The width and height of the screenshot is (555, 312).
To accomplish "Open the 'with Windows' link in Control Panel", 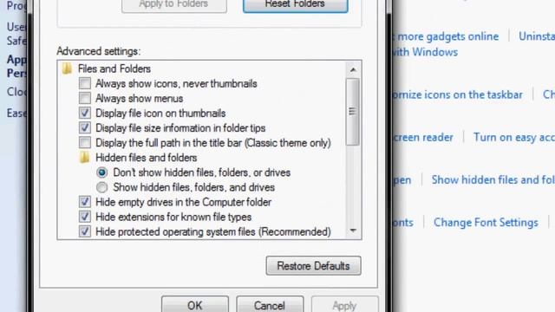I will 425,52.
